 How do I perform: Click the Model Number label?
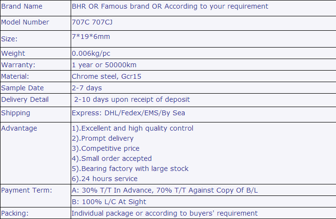25,23
